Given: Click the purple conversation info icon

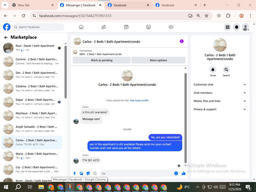Looking at the screenshot, I should (182, 41).
